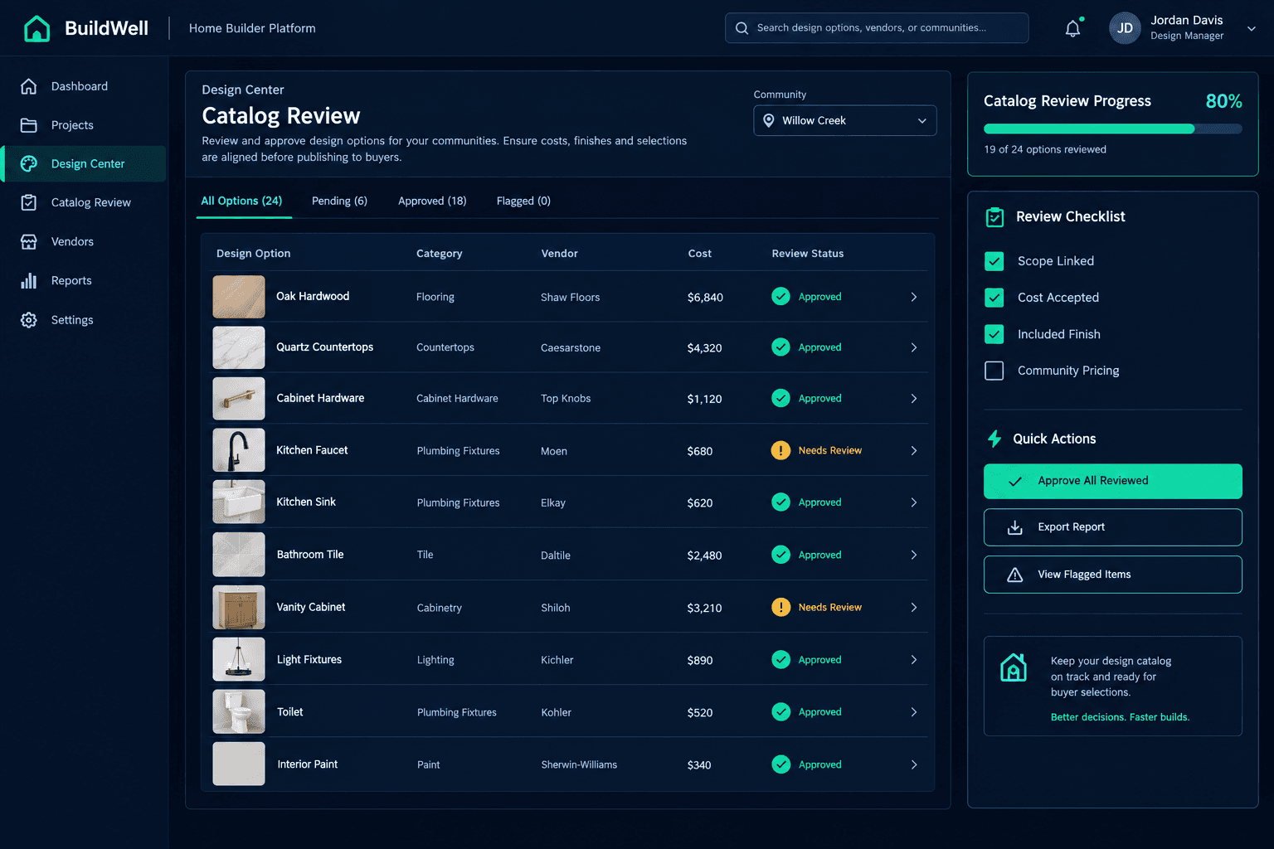The image size is (1274, 849).
Task: Click the Needs Review alert icon for Kitchen Faucet
Action: click(780, 450)
